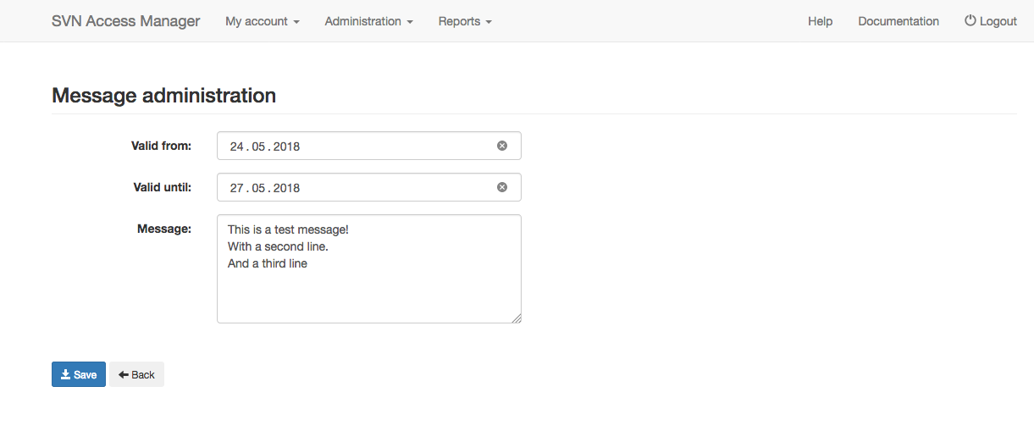The height and width of the screenshot is (442, 1034).
Task: Click the Message administration heading
Action: pyautogui.click(x=164, y=95)
